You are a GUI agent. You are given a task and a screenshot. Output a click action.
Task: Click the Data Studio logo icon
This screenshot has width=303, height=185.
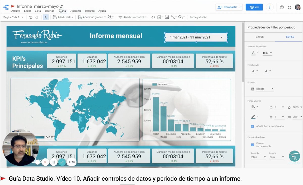tap(6, 7)
